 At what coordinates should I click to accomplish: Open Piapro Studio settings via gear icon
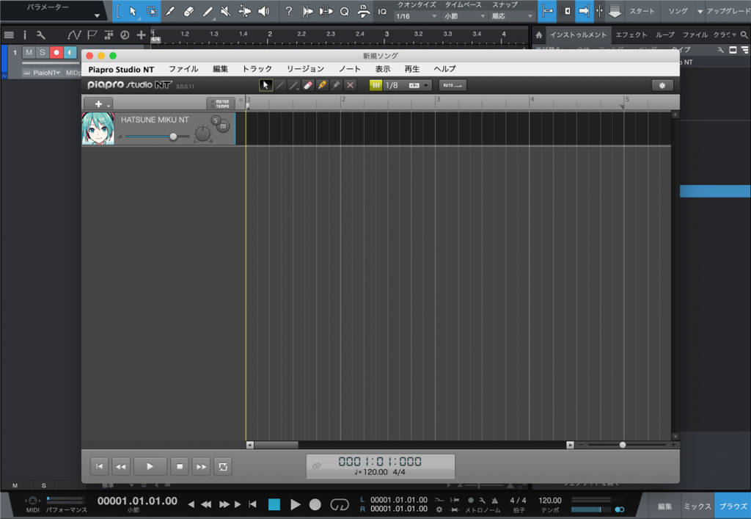(662, 84)
